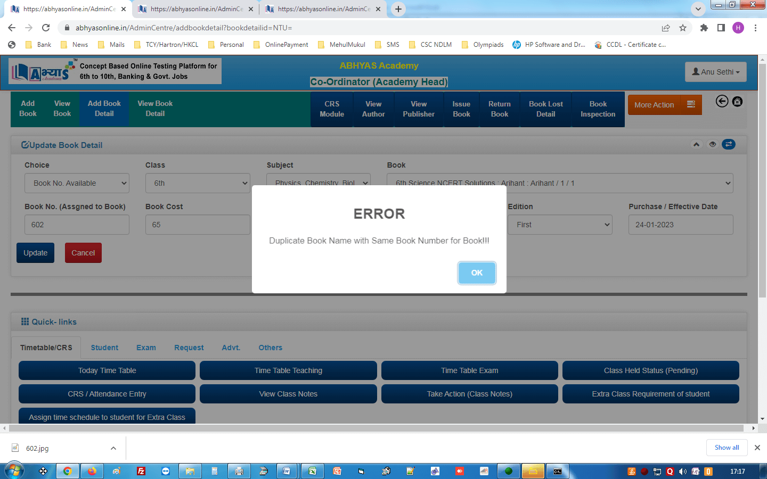Expand the Class dropdown showing 6th

(x=198, y=183)
